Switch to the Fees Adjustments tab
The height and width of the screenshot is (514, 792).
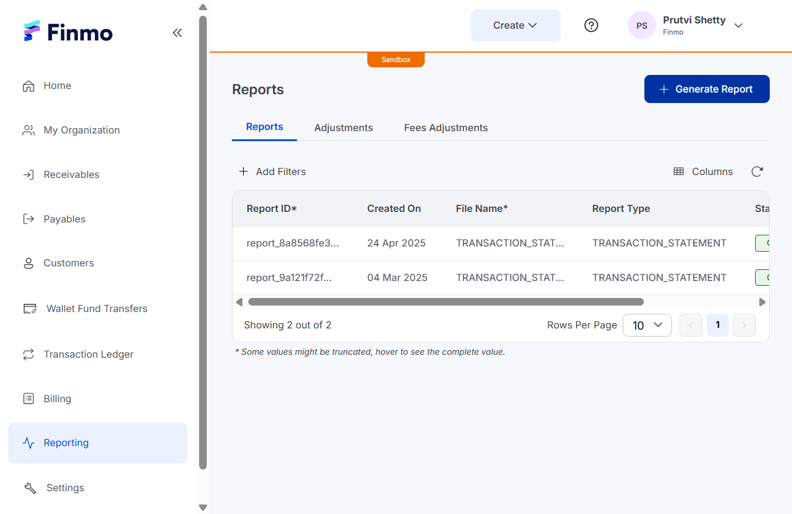446,128
